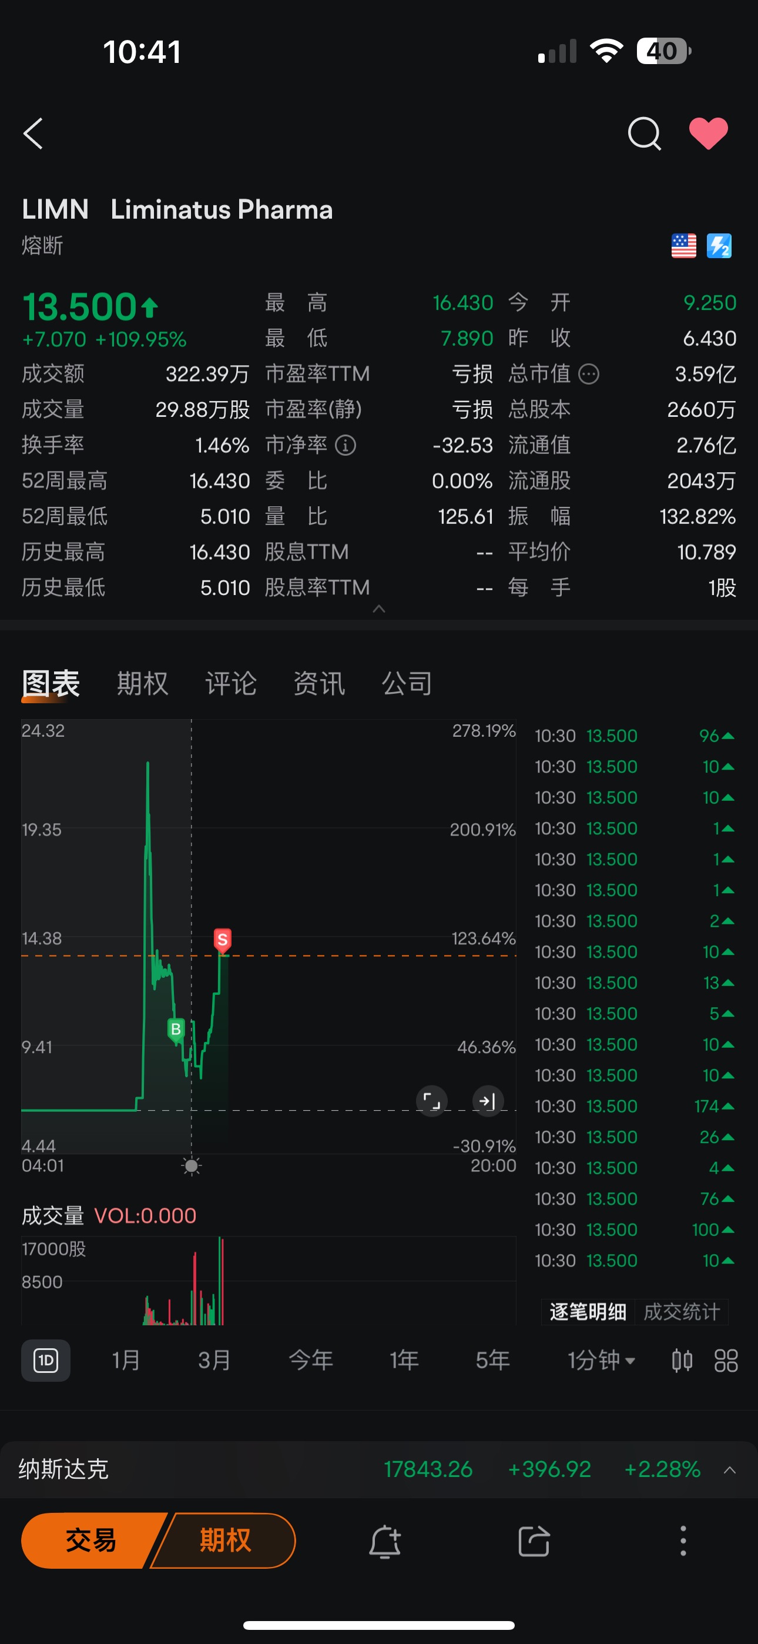Screen dimensions: 758x1644
Task: Tap the 量比 value 125.61
Action: coord(465,516)
